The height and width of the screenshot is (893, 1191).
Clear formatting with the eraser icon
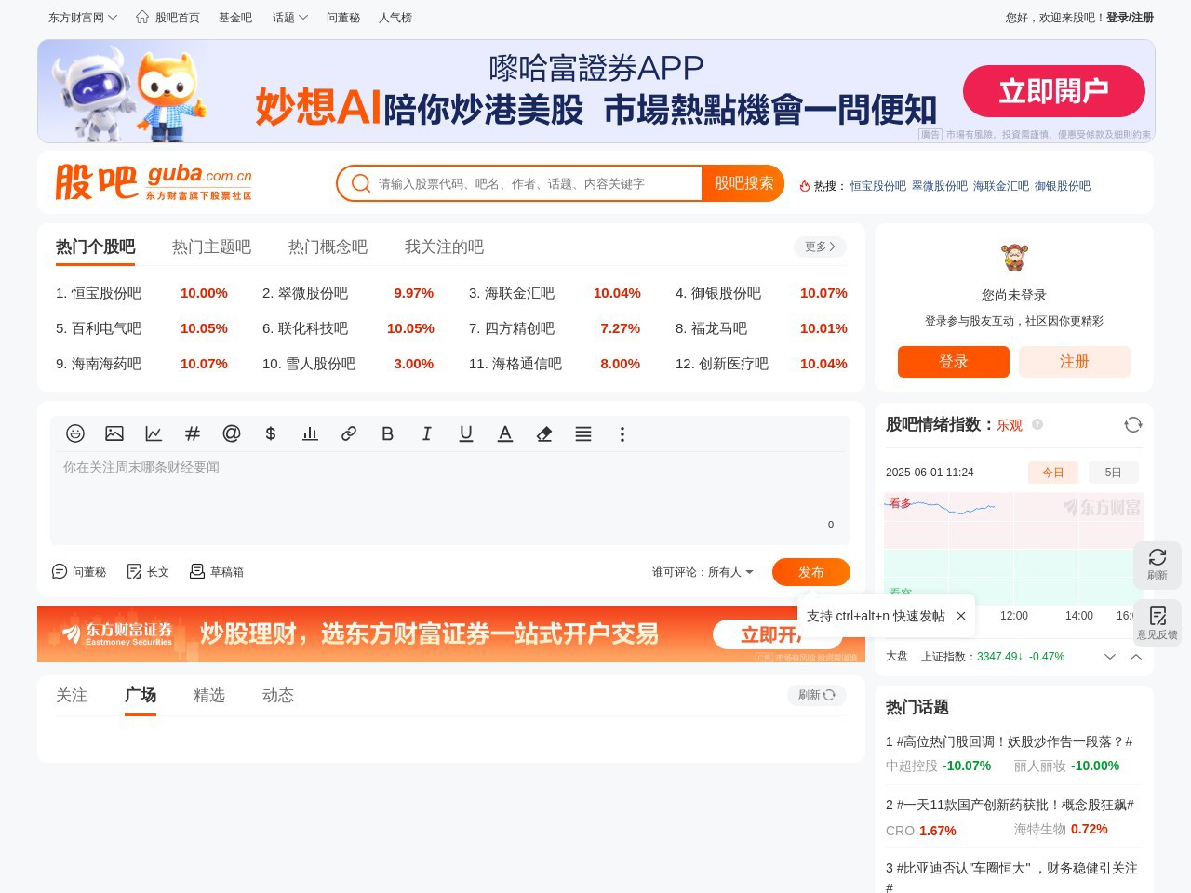coord(544,433)
